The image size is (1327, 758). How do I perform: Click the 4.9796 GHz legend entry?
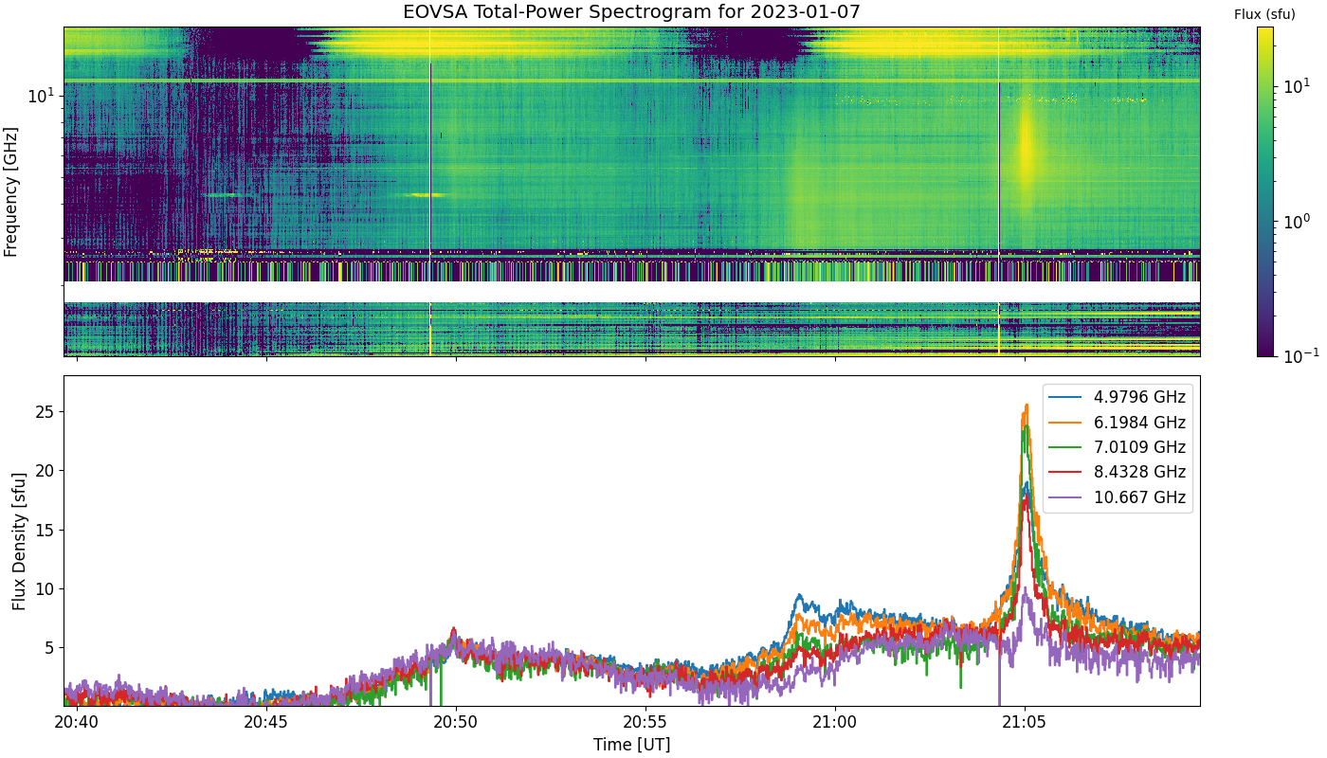[x=1118, y=397]
